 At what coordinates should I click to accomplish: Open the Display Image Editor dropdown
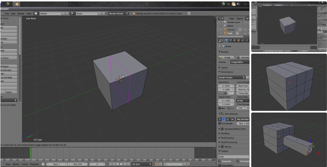pos(240,62)
